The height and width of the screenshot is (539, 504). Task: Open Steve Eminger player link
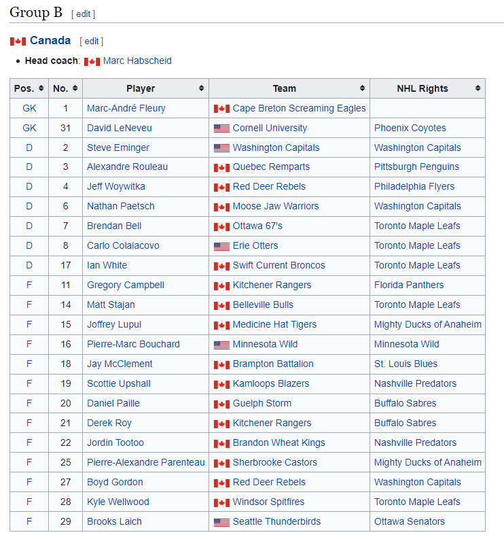[118, 147]
